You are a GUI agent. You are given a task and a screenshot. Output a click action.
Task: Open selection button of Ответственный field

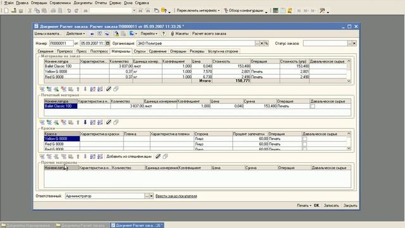pos(147,196)
